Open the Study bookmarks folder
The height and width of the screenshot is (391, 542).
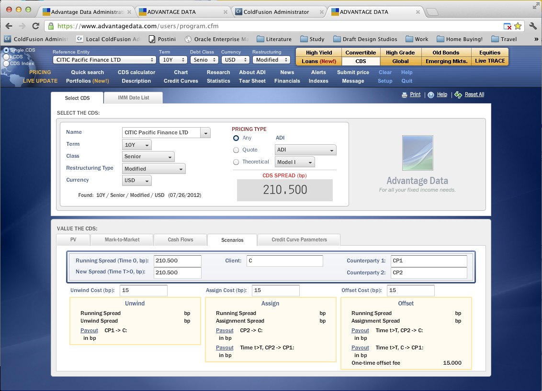[312, 39]
